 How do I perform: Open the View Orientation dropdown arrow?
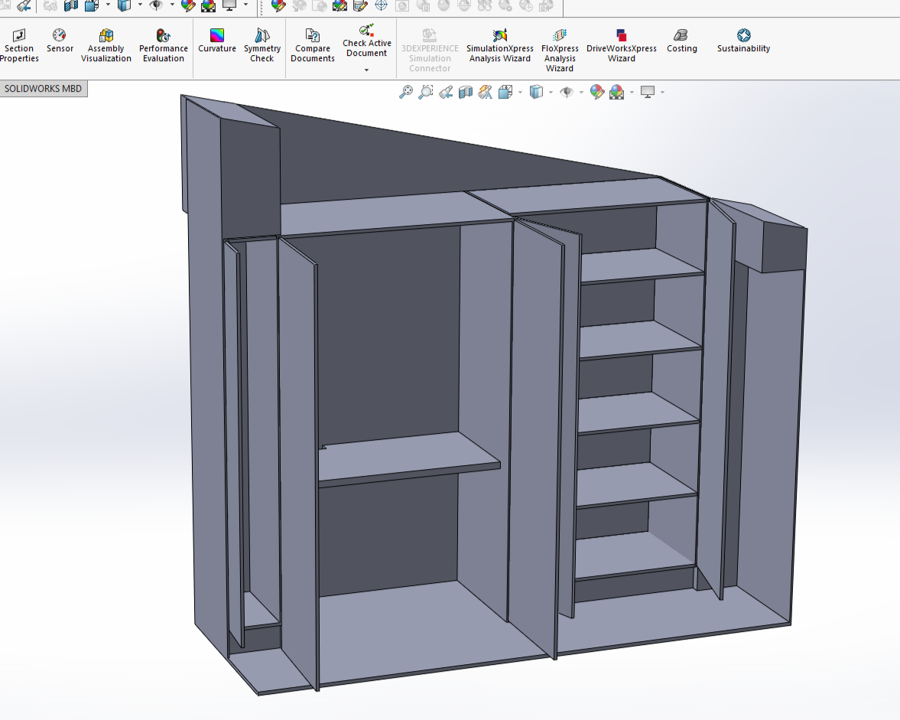[x=520, y=93]
